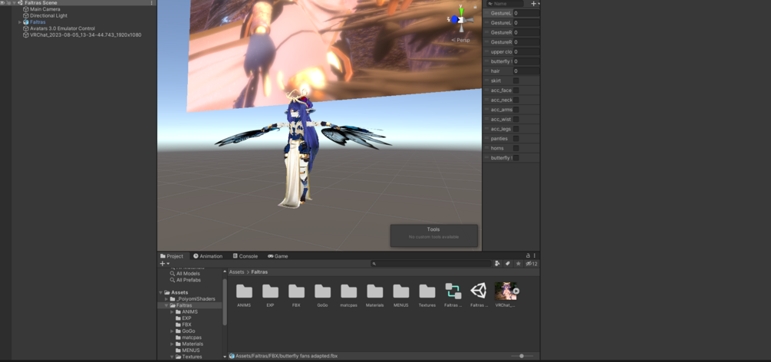Click Search by Type icon in Project panel
Screen dimensions: 771x362
[498, 264]
